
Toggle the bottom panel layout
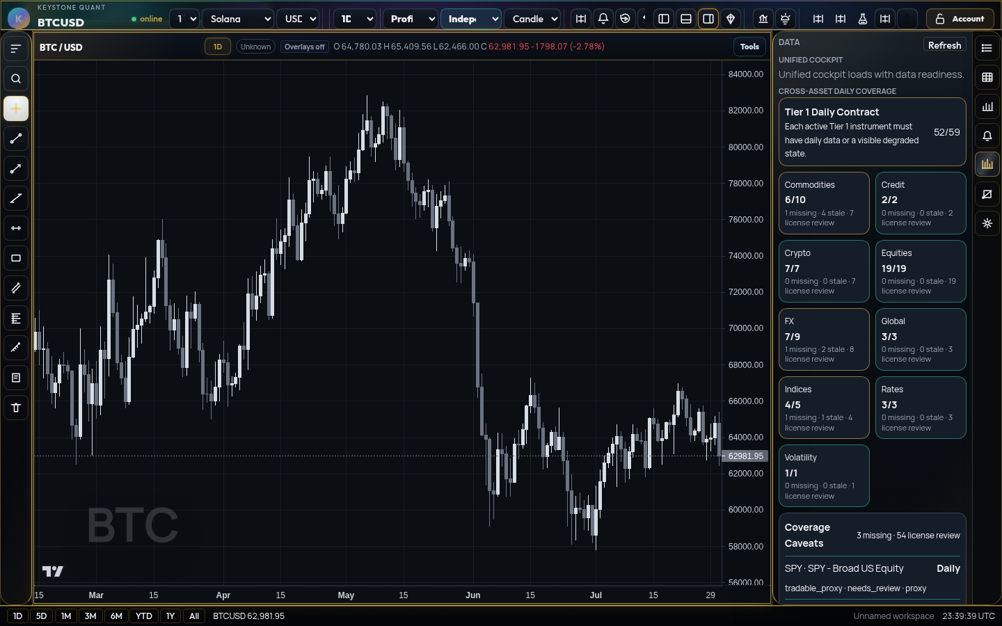686,19
